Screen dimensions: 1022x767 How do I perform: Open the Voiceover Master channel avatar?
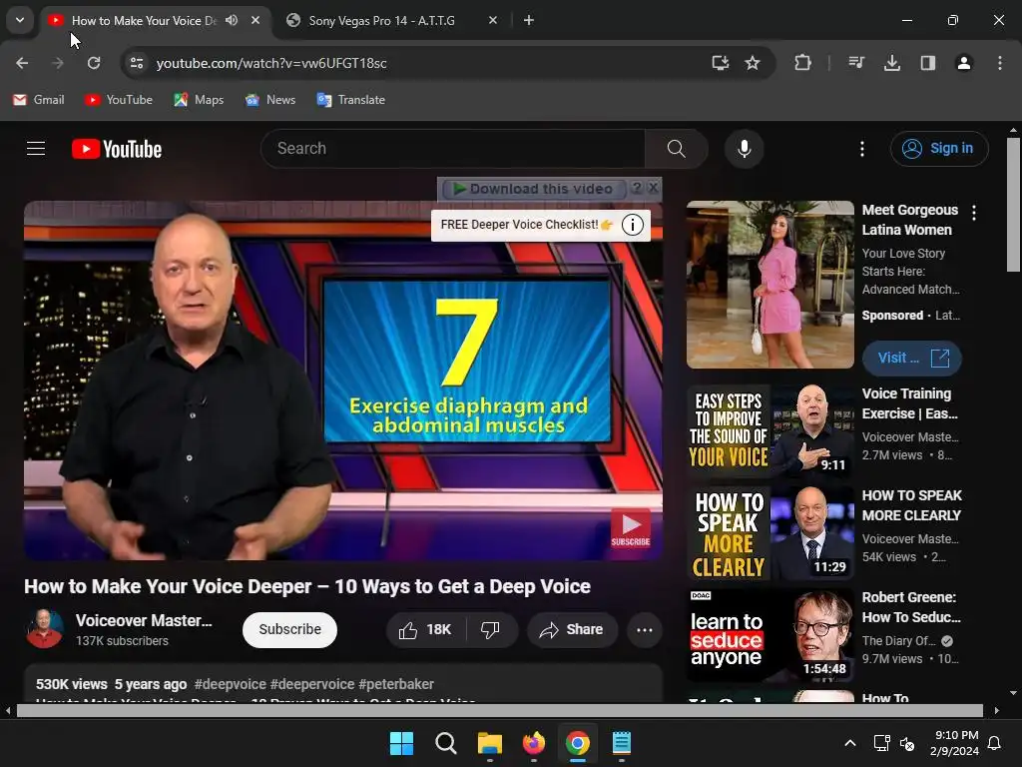tap(44, 629)
